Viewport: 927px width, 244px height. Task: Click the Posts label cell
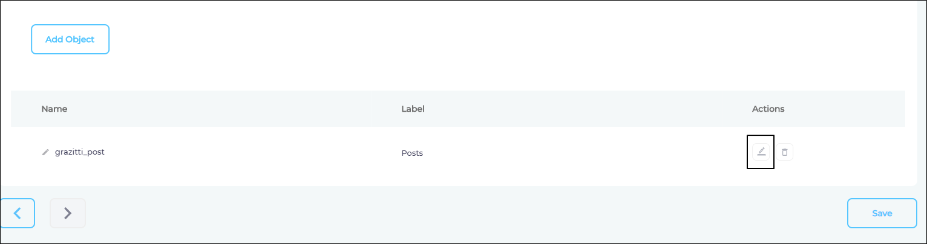click(412, 153)
